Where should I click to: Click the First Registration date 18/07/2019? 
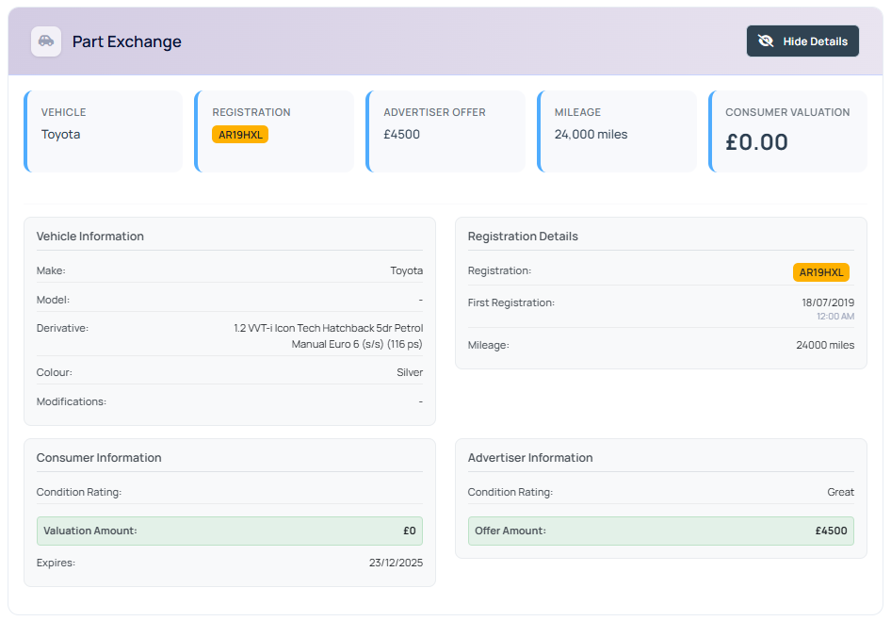click(827, 302)
